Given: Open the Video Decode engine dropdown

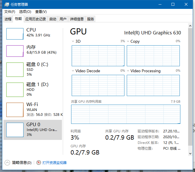Looking at the screenshot, I should 73,71.
